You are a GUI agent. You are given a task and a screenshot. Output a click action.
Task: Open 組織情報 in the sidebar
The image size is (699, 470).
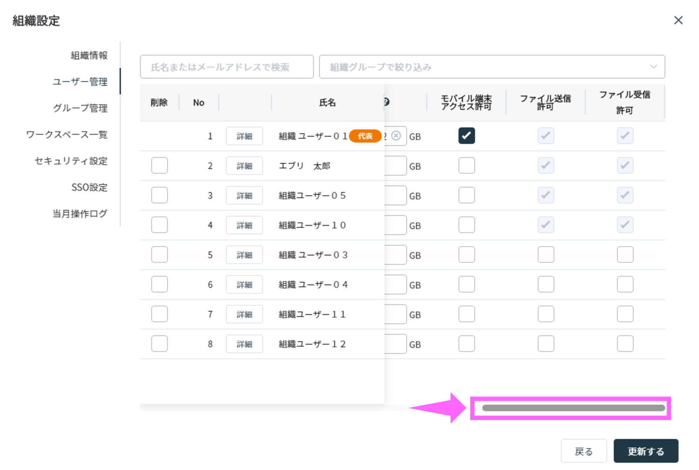click(x=89, y=55)
